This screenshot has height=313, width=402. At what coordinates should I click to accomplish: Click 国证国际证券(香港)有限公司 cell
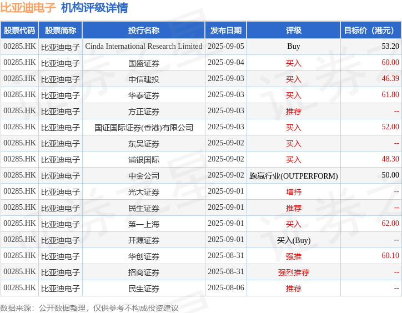[x=144, y=127]
